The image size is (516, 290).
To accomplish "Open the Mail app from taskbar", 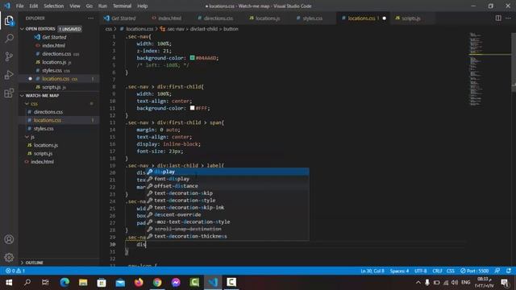I will pyautogui.click(x=120, y=283).
